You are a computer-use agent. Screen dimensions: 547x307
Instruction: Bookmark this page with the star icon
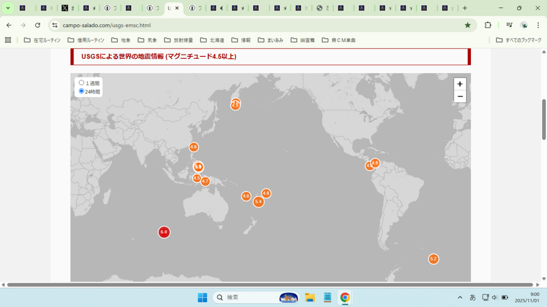(467, 25)
